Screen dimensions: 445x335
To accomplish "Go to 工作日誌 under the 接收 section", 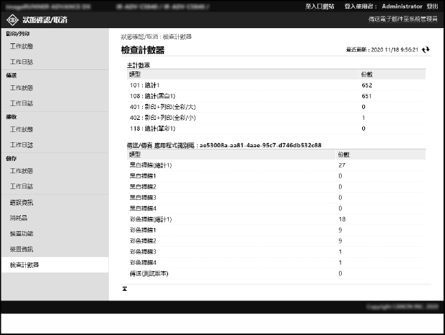I will [22, 145].
